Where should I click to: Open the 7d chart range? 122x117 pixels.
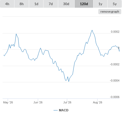(x=51, y=4)
